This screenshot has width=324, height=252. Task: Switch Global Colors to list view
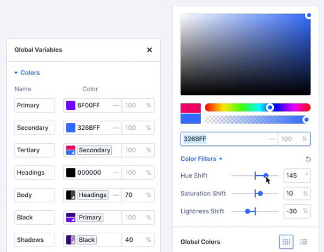coord(304,242)
